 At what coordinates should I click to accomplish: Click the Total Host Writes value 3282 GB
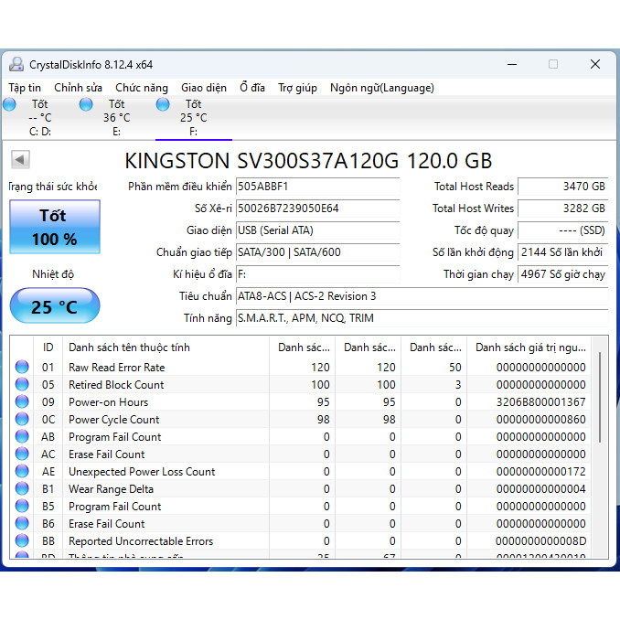click(x=563, y=208)
